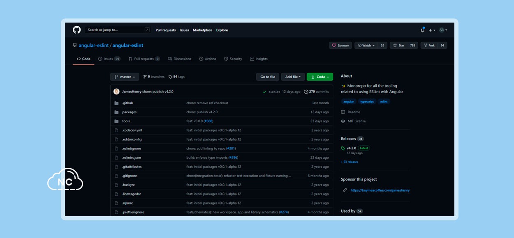Open the .huskyrc file
The width and height of the screenshot is (514, 238).
(x=129, y=185)
